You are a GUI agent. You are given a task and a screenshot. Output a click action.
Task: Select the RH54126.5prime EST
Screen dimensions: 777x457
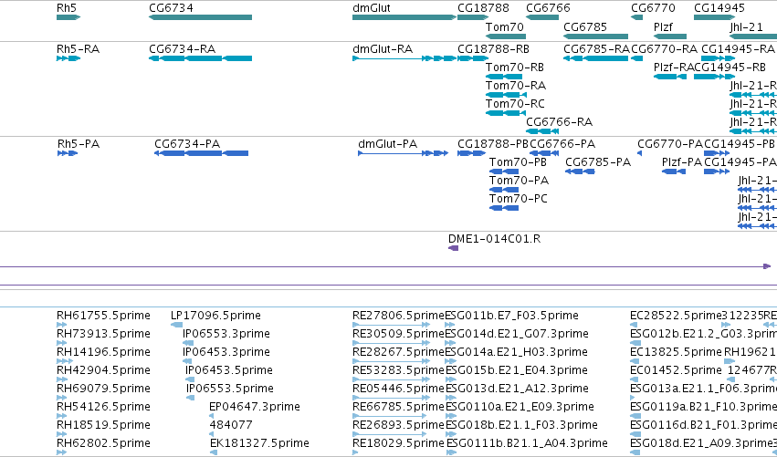pyautogui.click(x=62, y=416)
